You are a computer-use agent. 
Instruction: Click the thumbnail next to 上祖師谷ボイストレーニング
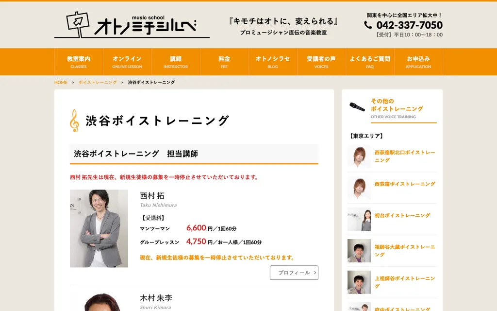coord(359,282)
